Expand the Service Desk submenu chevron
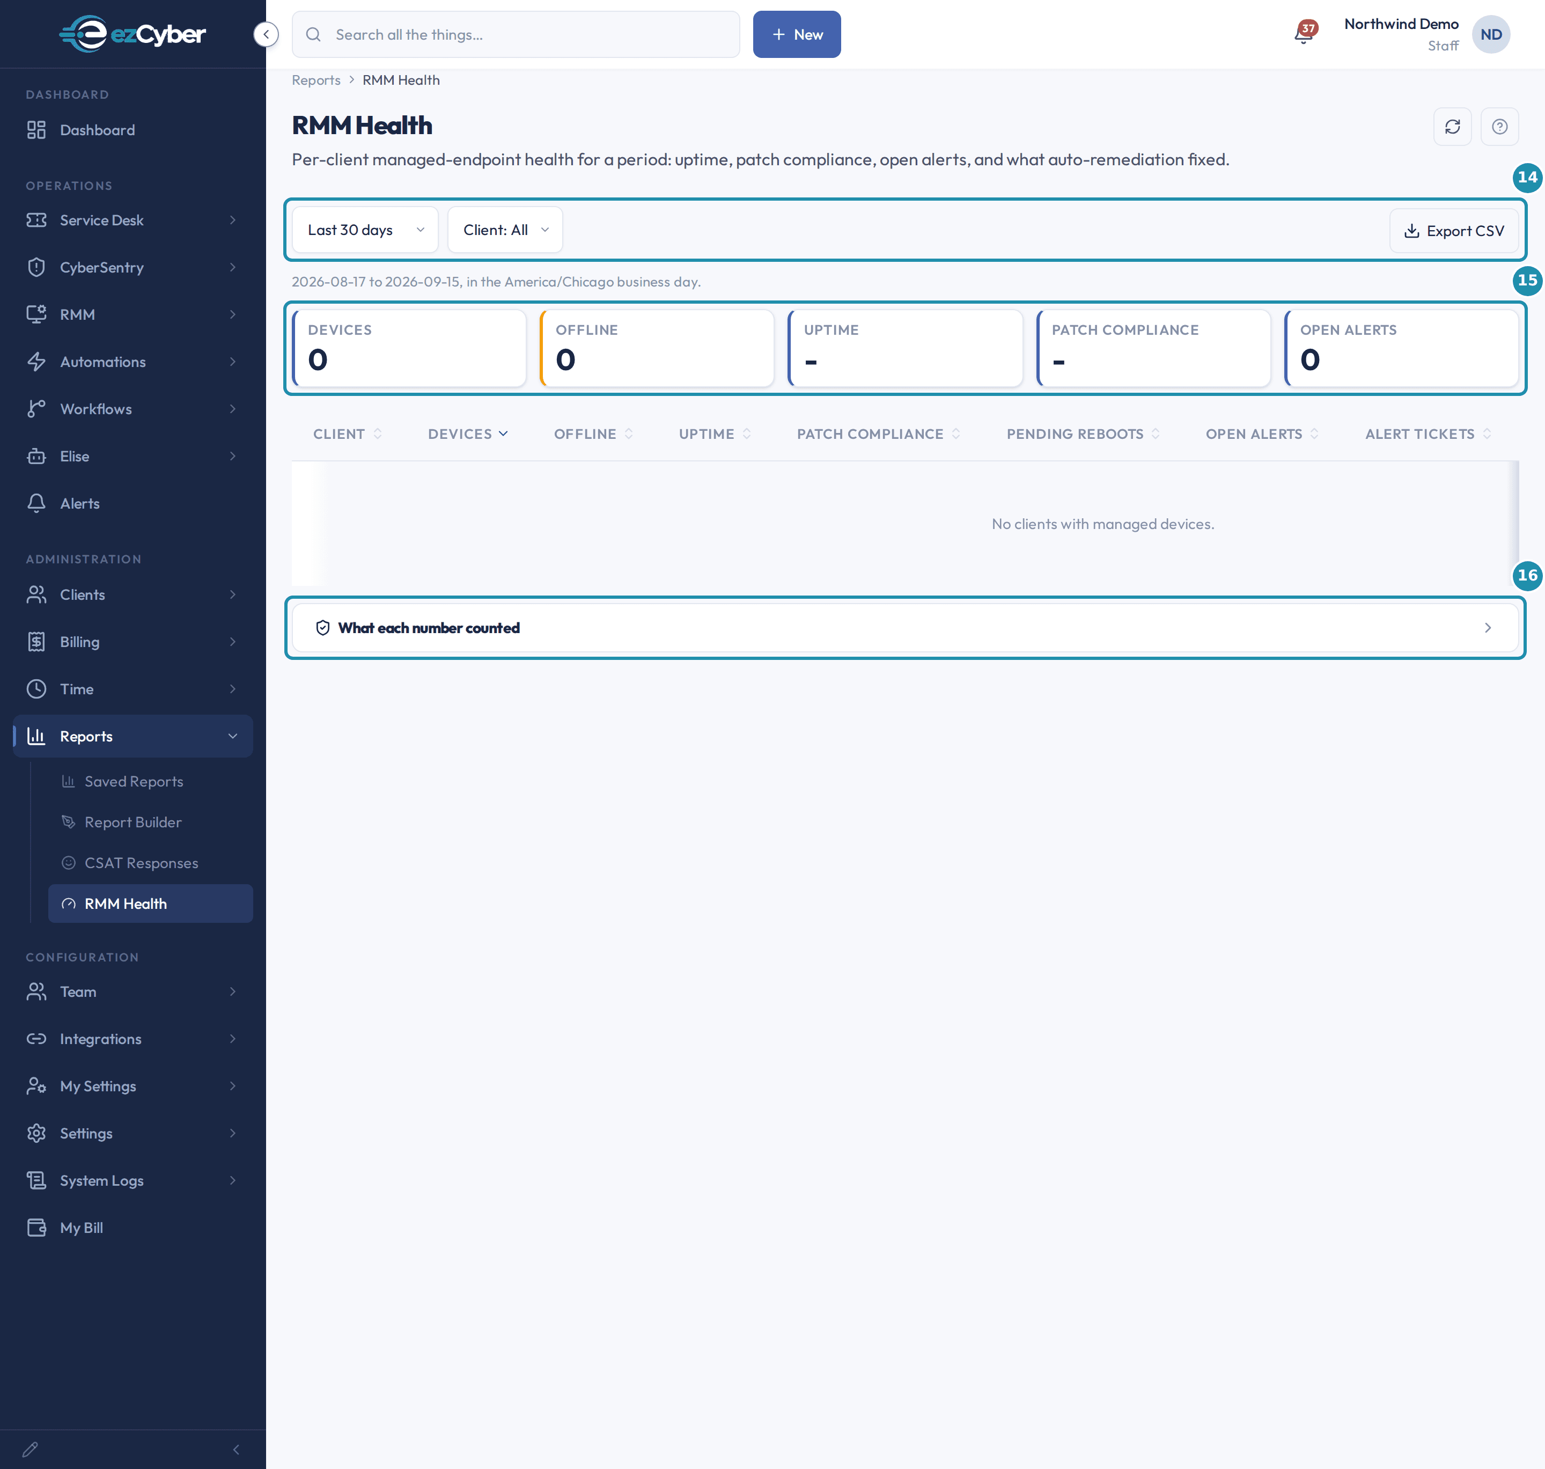 coord(233,220)
